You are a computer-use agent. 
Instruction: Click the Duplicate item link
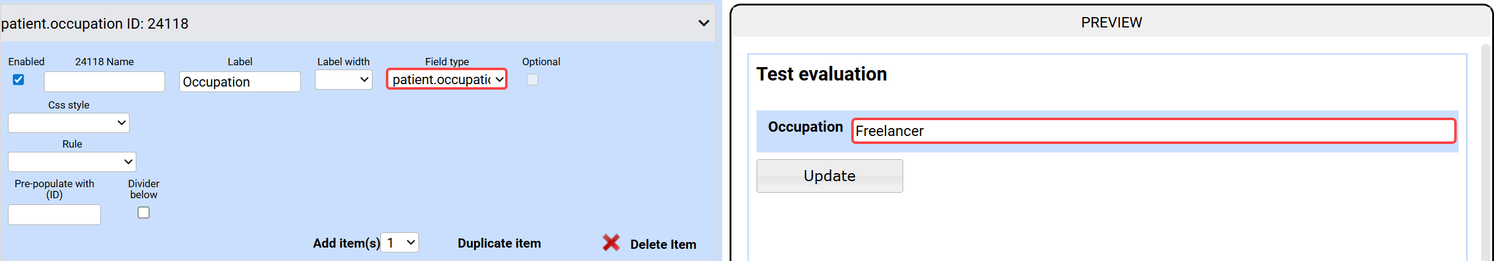(499, 243)
